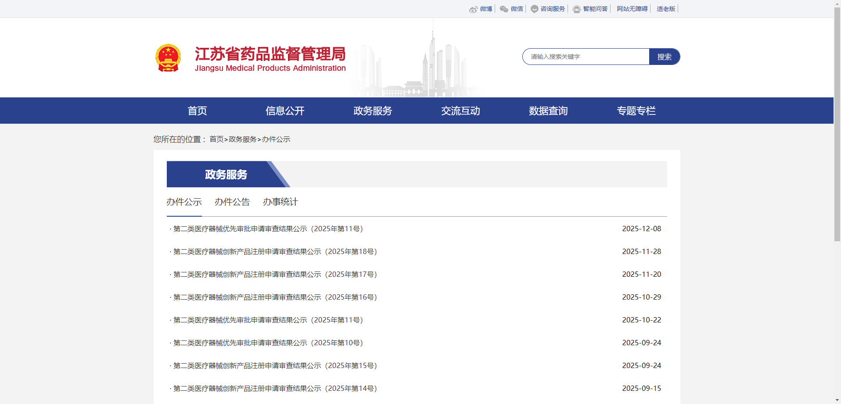This screenshot has width=841, height=404.
Task: Open 优先审批公示 2025年第11号 dated 2025-12-08
Action: 268,229
